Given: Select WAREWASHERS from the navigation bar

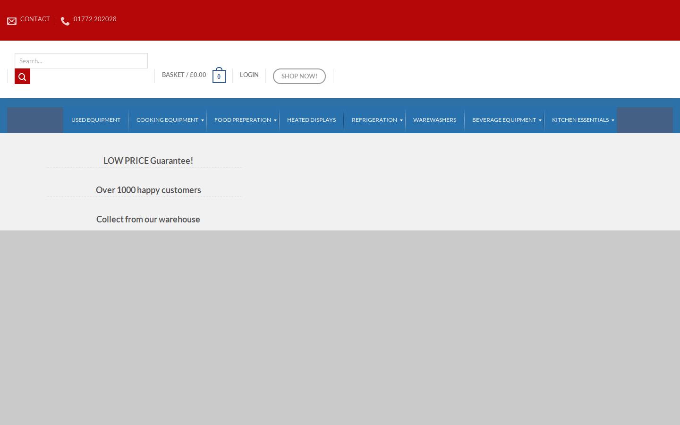Looking at the screenshot, I should click(x=434, y=119).
